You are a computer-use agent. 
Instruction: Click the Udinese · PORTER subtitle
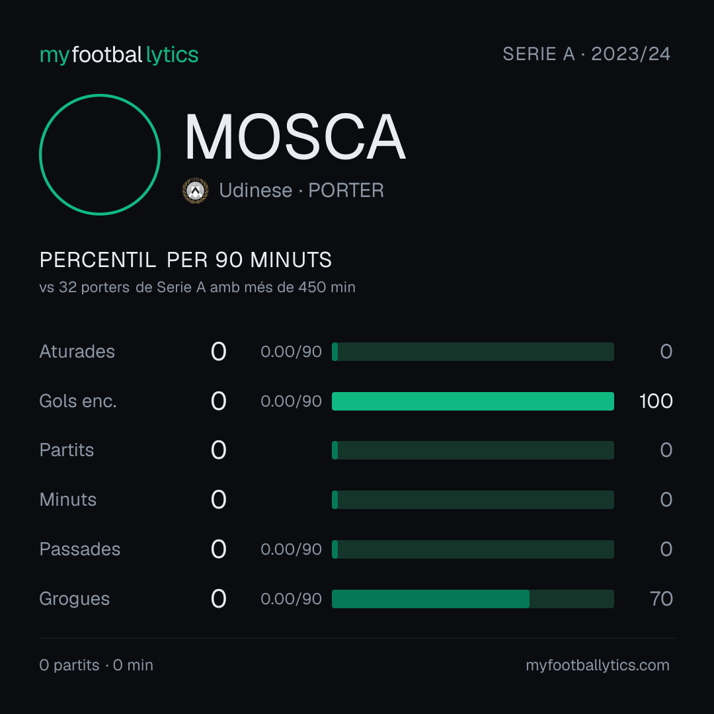(301, 190)
